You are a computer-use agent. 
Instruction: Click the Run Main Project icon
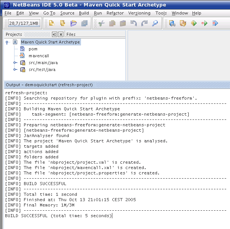point(194,23)
